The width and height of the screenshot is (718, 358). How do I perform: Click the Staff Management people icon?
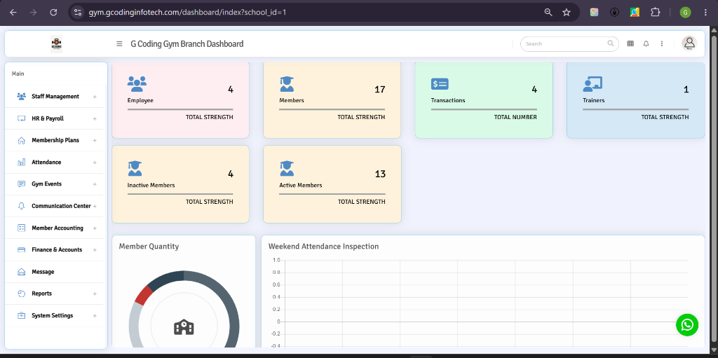tap(22, 97)
